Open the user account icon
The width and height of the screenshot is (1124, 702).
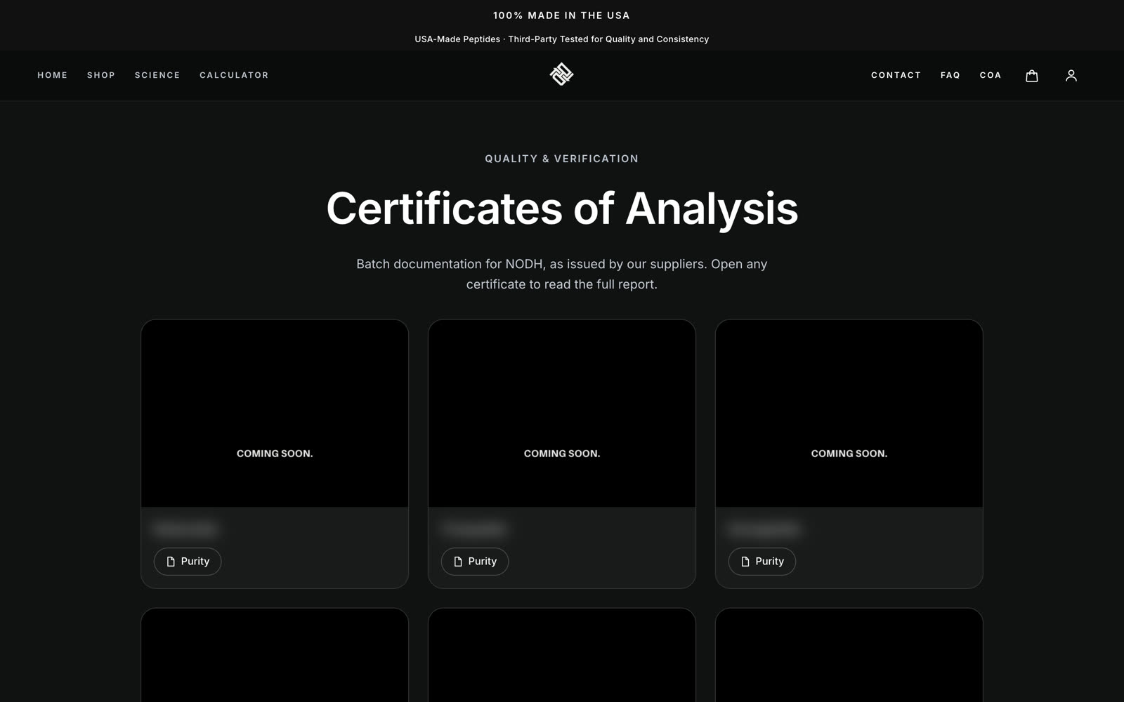[1071, 75]
